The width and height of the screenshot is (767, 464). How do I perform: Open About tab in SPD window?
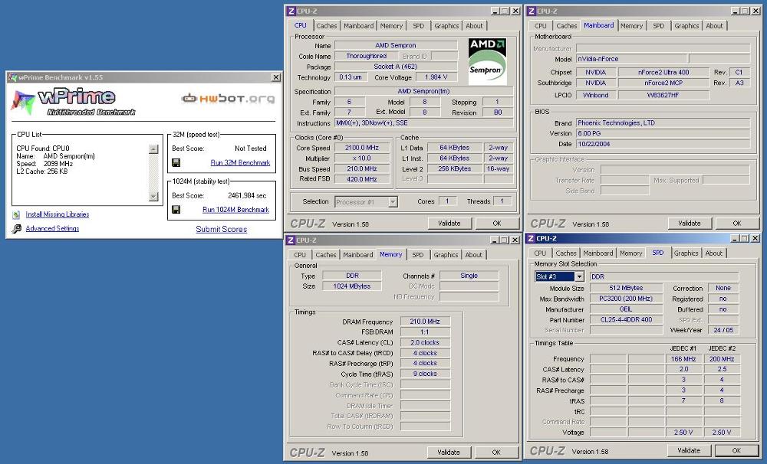coord(713,253)
